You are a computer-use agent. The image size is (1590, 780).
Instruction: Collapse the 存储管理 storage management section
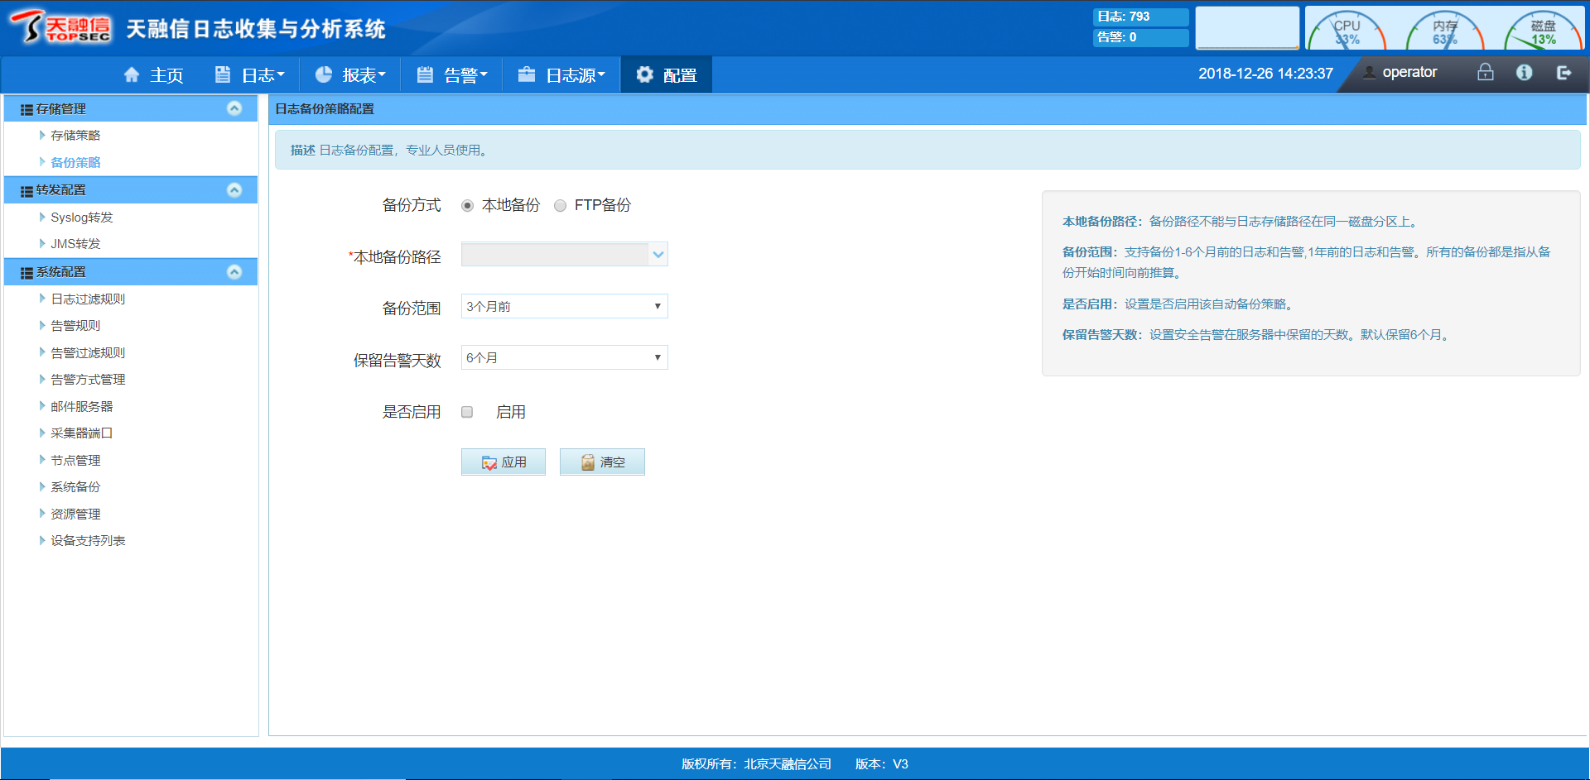234,108
